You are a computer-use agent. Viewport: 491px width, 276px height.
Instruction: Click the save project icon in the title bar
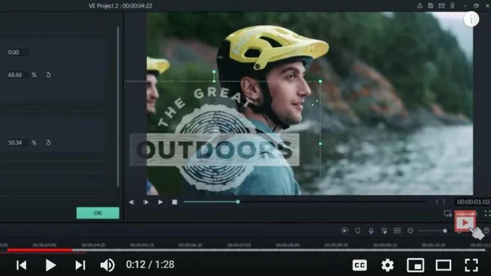430,5
